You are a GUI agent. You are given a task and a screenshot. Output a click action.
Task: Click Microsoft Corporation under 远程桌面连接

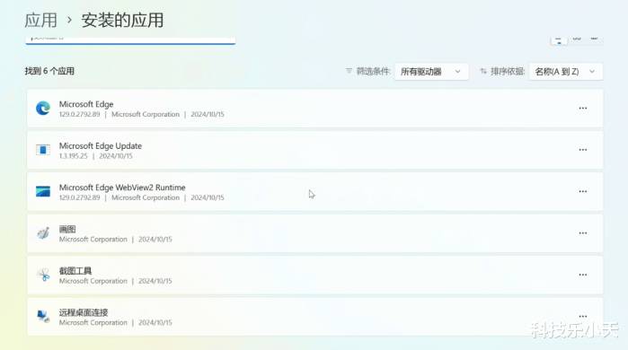click(93, 322)
